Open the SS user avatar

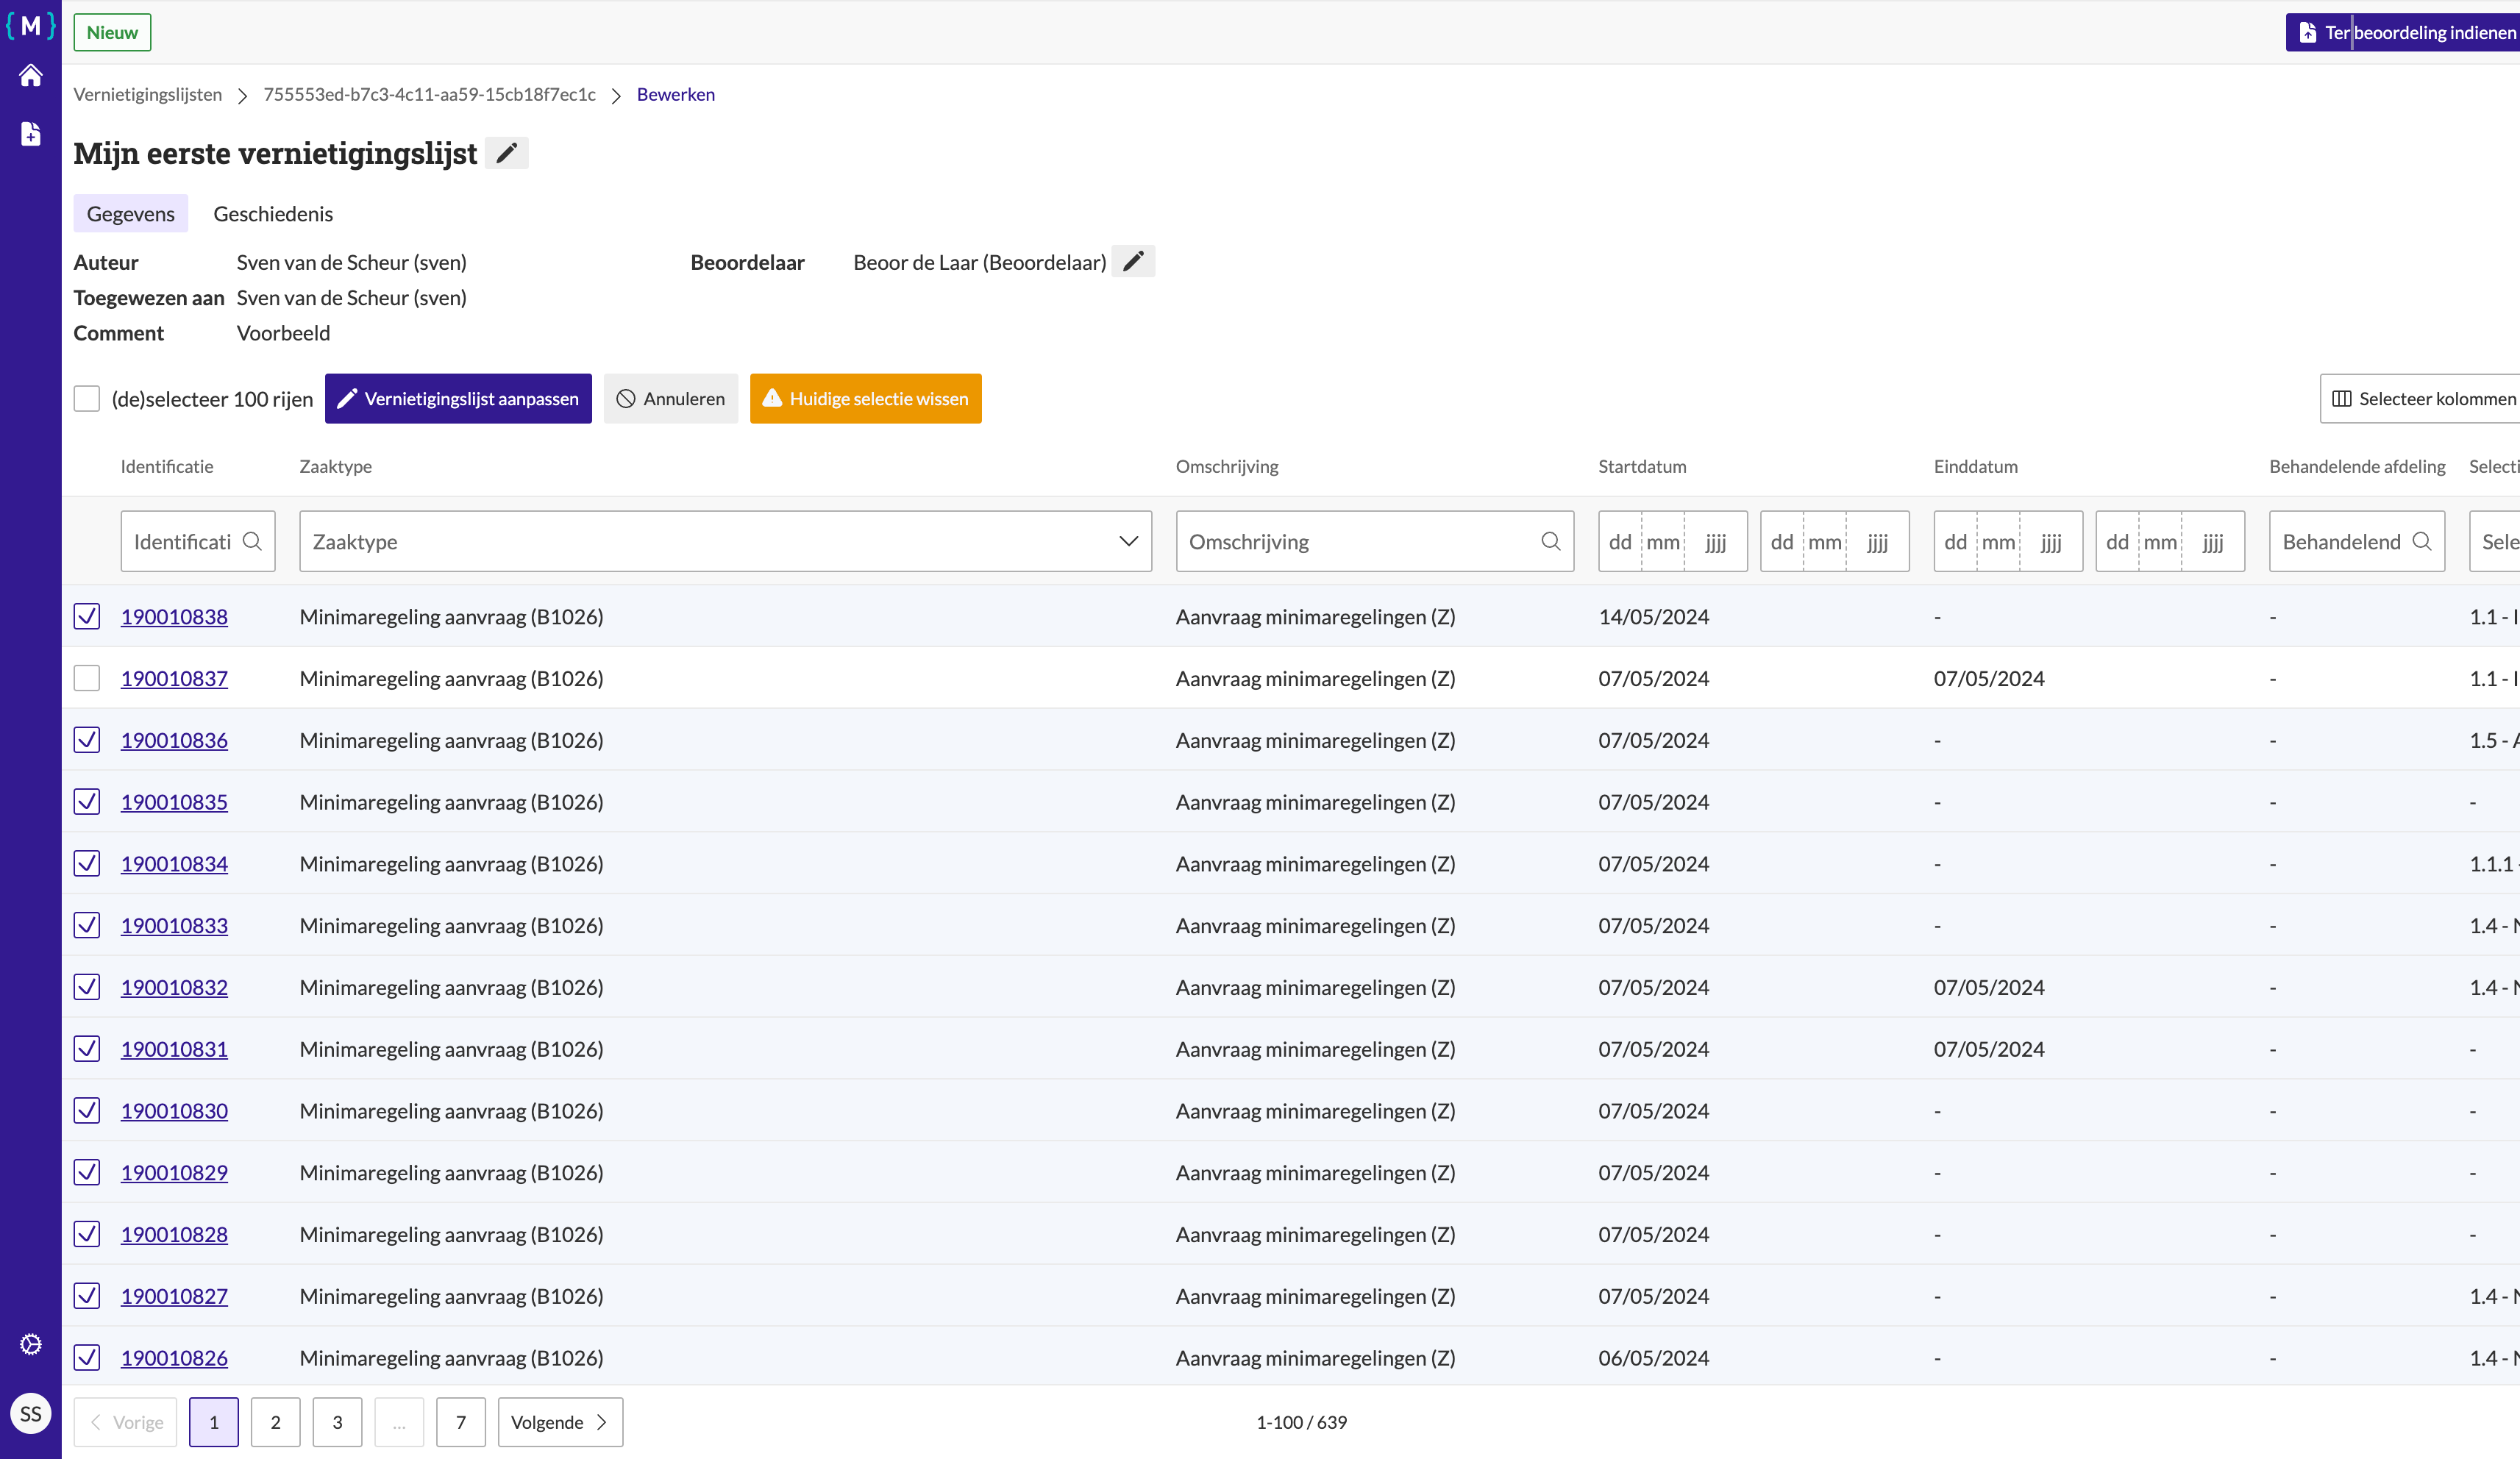31,1414
